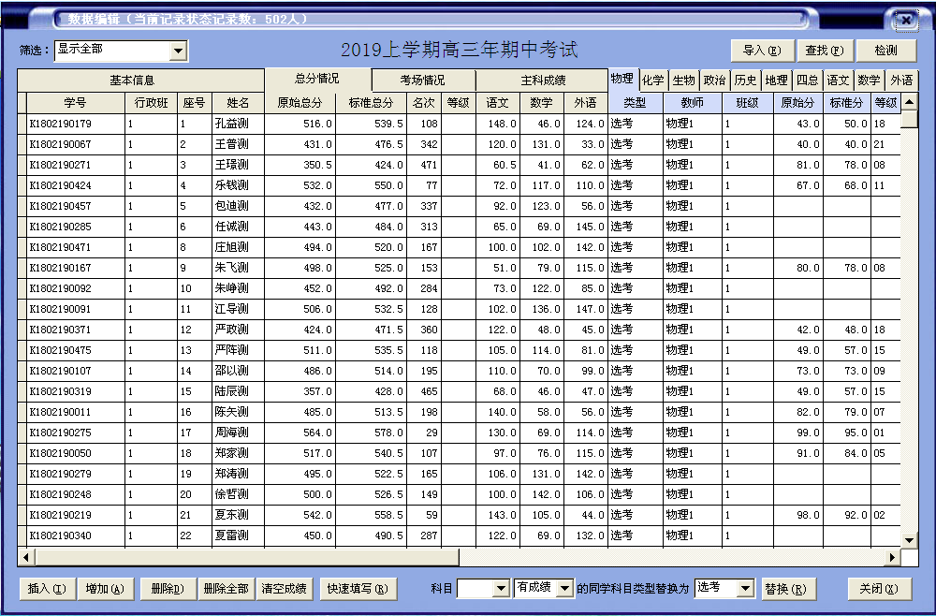Click the 删除全部 button
The image size is (936, 616).
click(x=227, y=589)
